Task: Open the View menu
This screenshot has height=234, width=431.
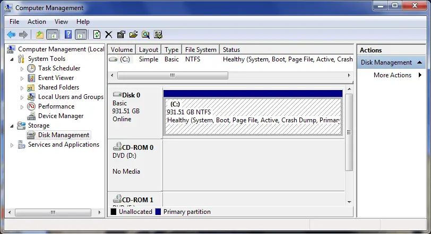Action: coord(61,22)
